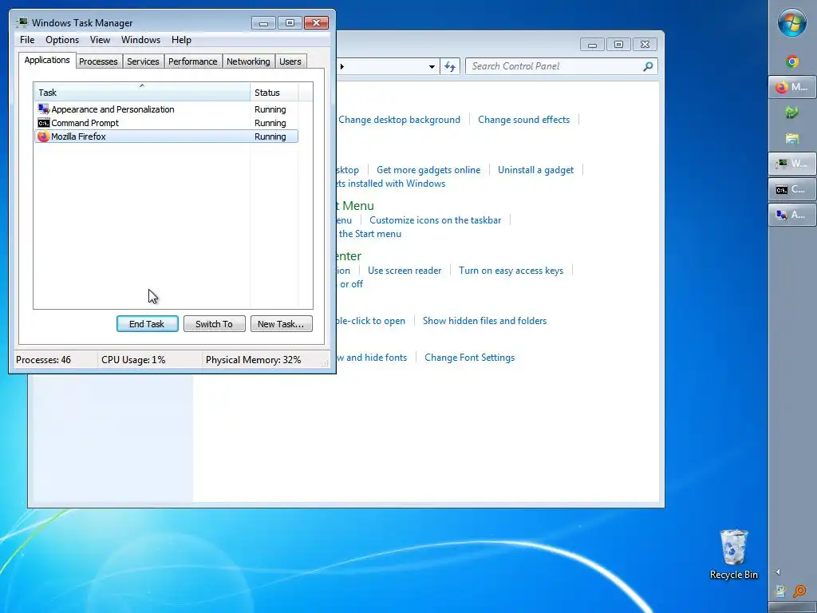817x613 pixels.
Task: Open Use screen reader link
Action: point(405,271)
